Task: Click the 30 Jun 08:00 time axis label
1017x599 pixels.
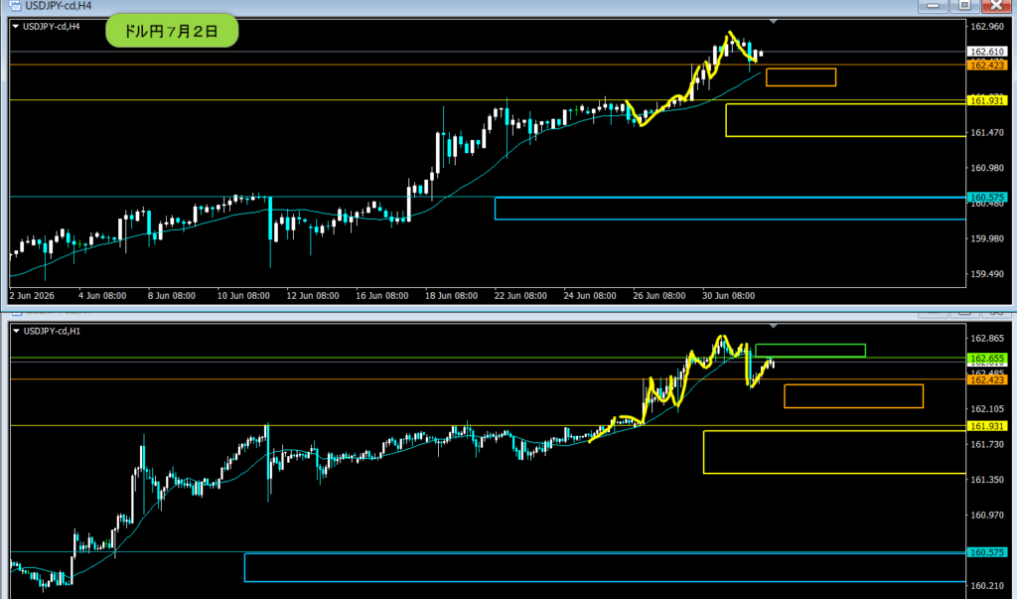Action: (x=728, y=295)
